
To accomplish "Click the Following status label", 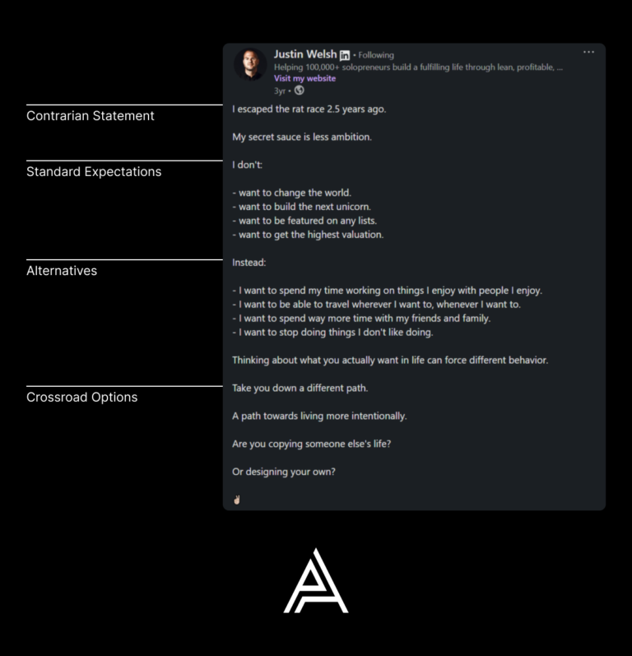I will pyautogui.click(x=376, y=55).
